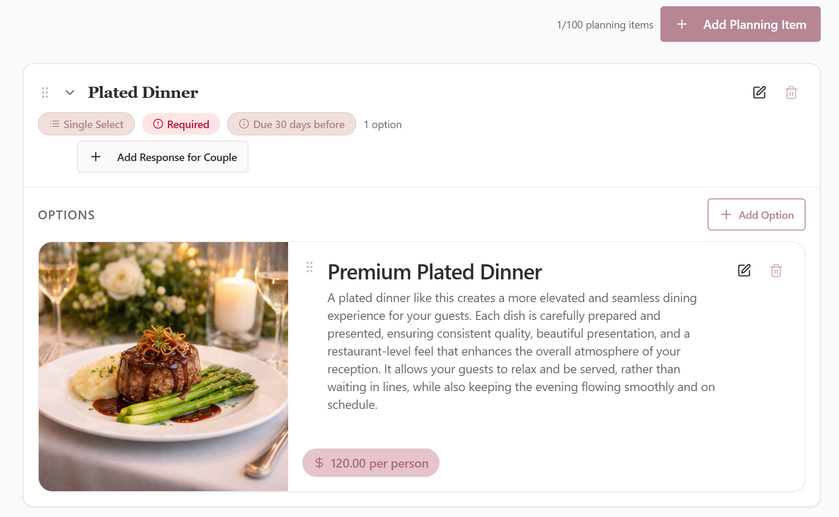Click the info icon on Due 30 days before
The height and width of the screenshot is (517, 839).
(244, 124)
